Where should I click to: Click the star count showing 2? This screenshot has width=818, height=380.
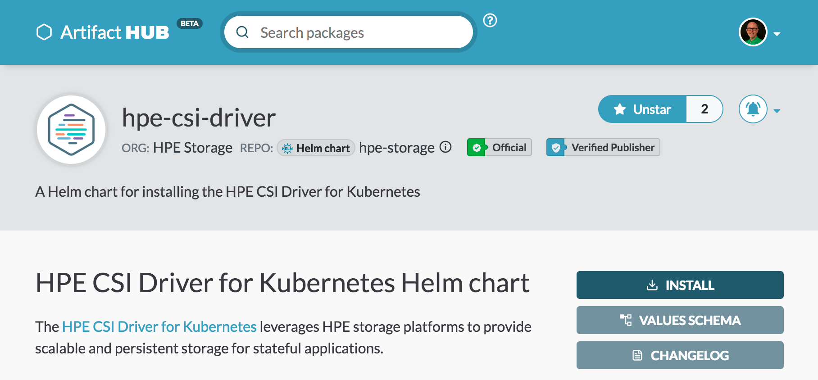tap(704, 109)
